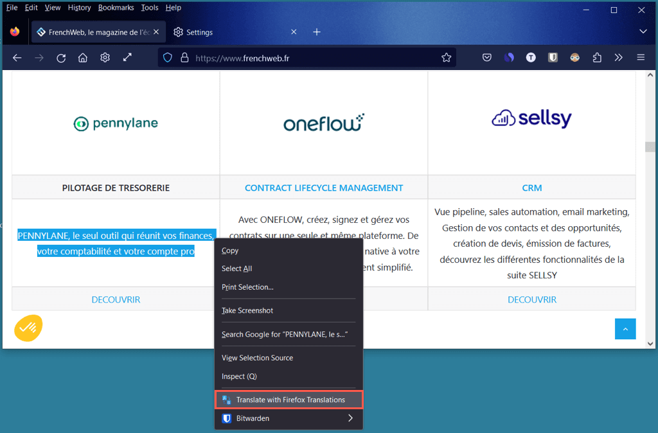Viewport: 658px width, 433px height.
Task: Expand the Bitwarden submenu in context menu
Action: 350,418
